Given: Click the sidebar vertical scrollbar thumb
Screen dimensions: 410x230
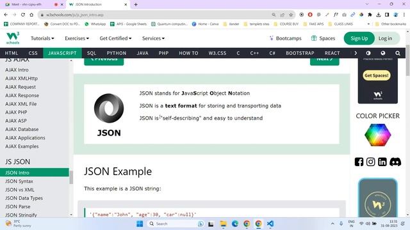Looking at the screenshot, I should [71, 178].
